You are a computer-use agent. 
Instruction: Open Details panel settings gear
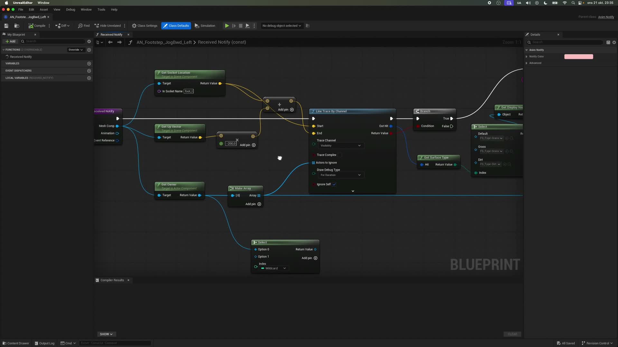[614, 42]
